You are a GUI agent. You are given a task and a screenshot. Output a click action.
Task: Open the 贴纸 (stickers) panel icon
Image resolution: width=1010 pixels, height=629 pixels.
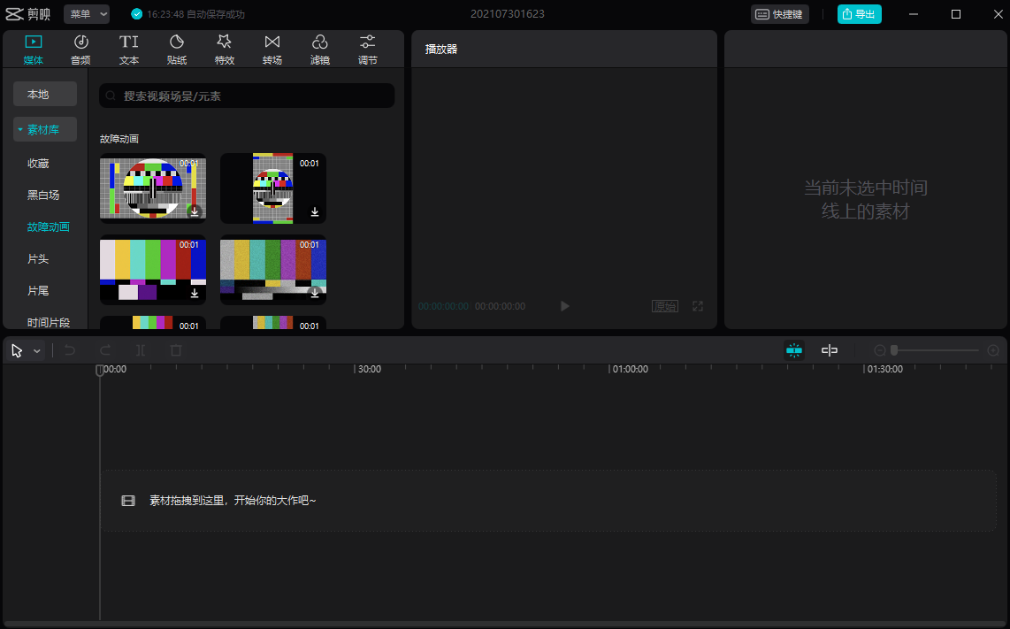(177, 49)
